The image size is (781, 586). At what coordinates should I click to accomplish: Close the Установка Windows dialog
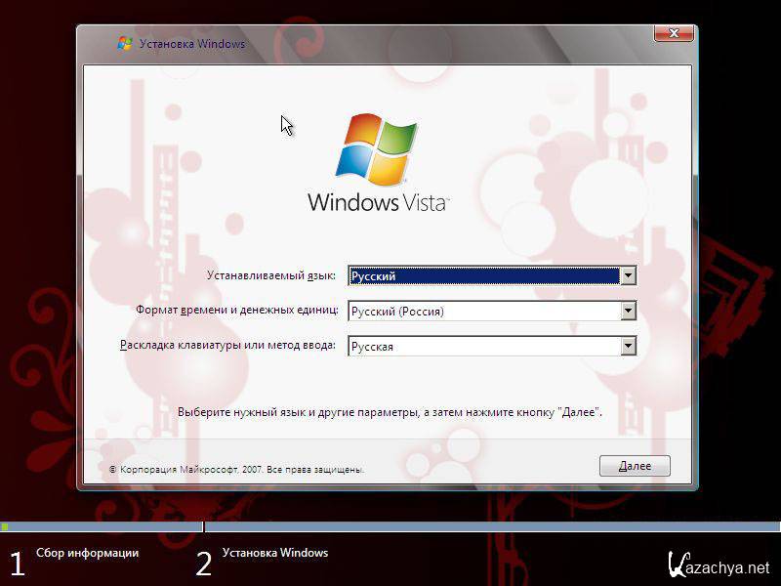pos(675,35)
